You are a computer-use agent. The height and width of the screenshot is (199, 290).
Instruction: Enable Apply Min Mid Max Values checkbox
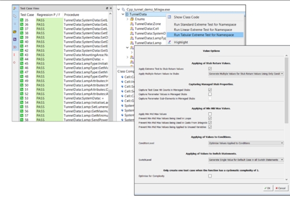click(210, 114)
